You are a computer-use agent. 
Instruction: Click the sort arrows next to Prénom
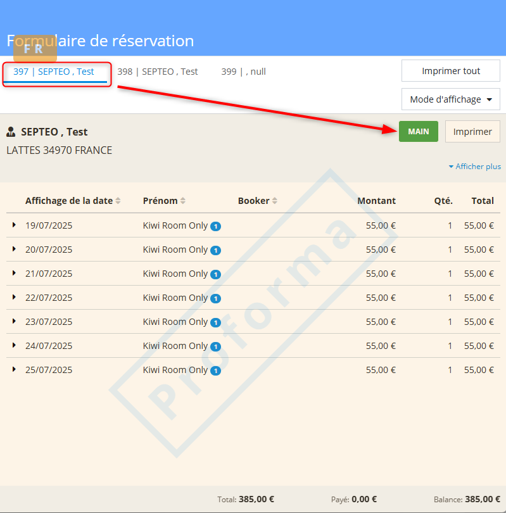point(183,201)
